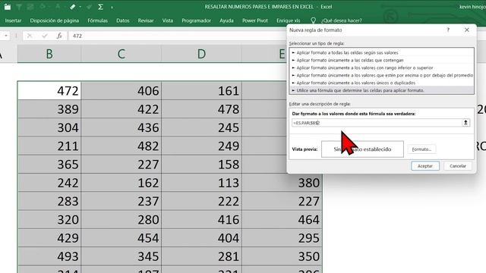Click the Formato... button

(x=421, y=149)
